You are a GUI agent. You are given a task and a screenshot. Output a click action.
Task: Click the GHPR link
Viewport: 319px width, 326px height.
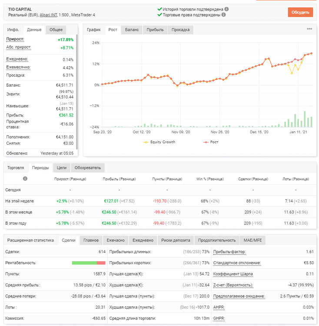[219, 319]
